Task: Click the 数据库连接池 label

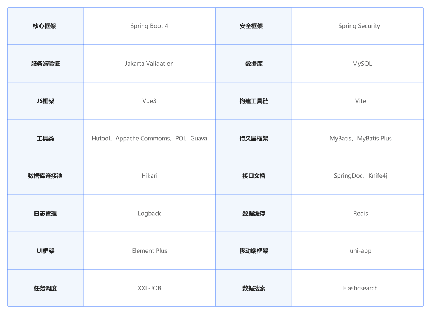Action: click(x=45, y=176)
